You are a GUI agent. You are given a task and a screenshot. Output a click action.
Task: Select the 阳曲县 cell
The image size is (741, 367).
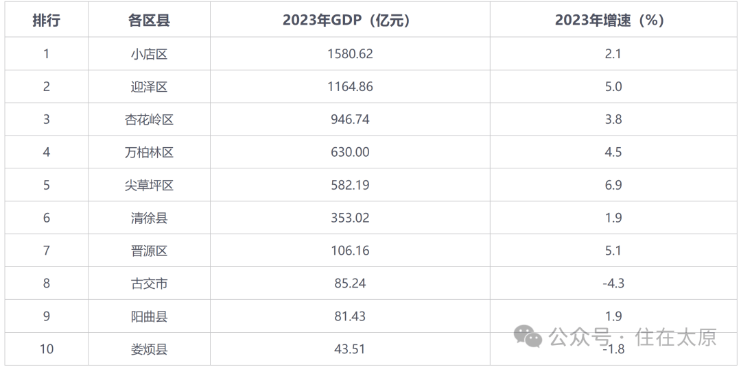pos(149,316)
